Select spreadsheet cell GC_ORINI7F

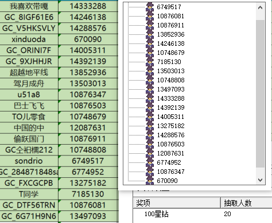(29, 50)
